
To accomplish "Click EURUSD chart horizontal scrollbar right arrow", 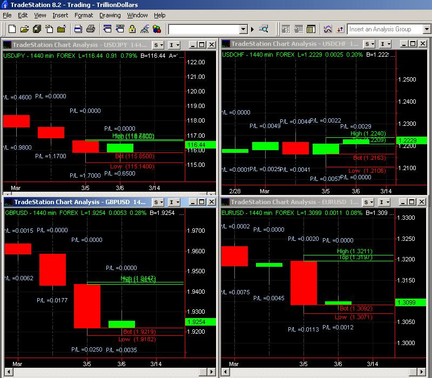I will pyautogui.click(x=421, y=372).
